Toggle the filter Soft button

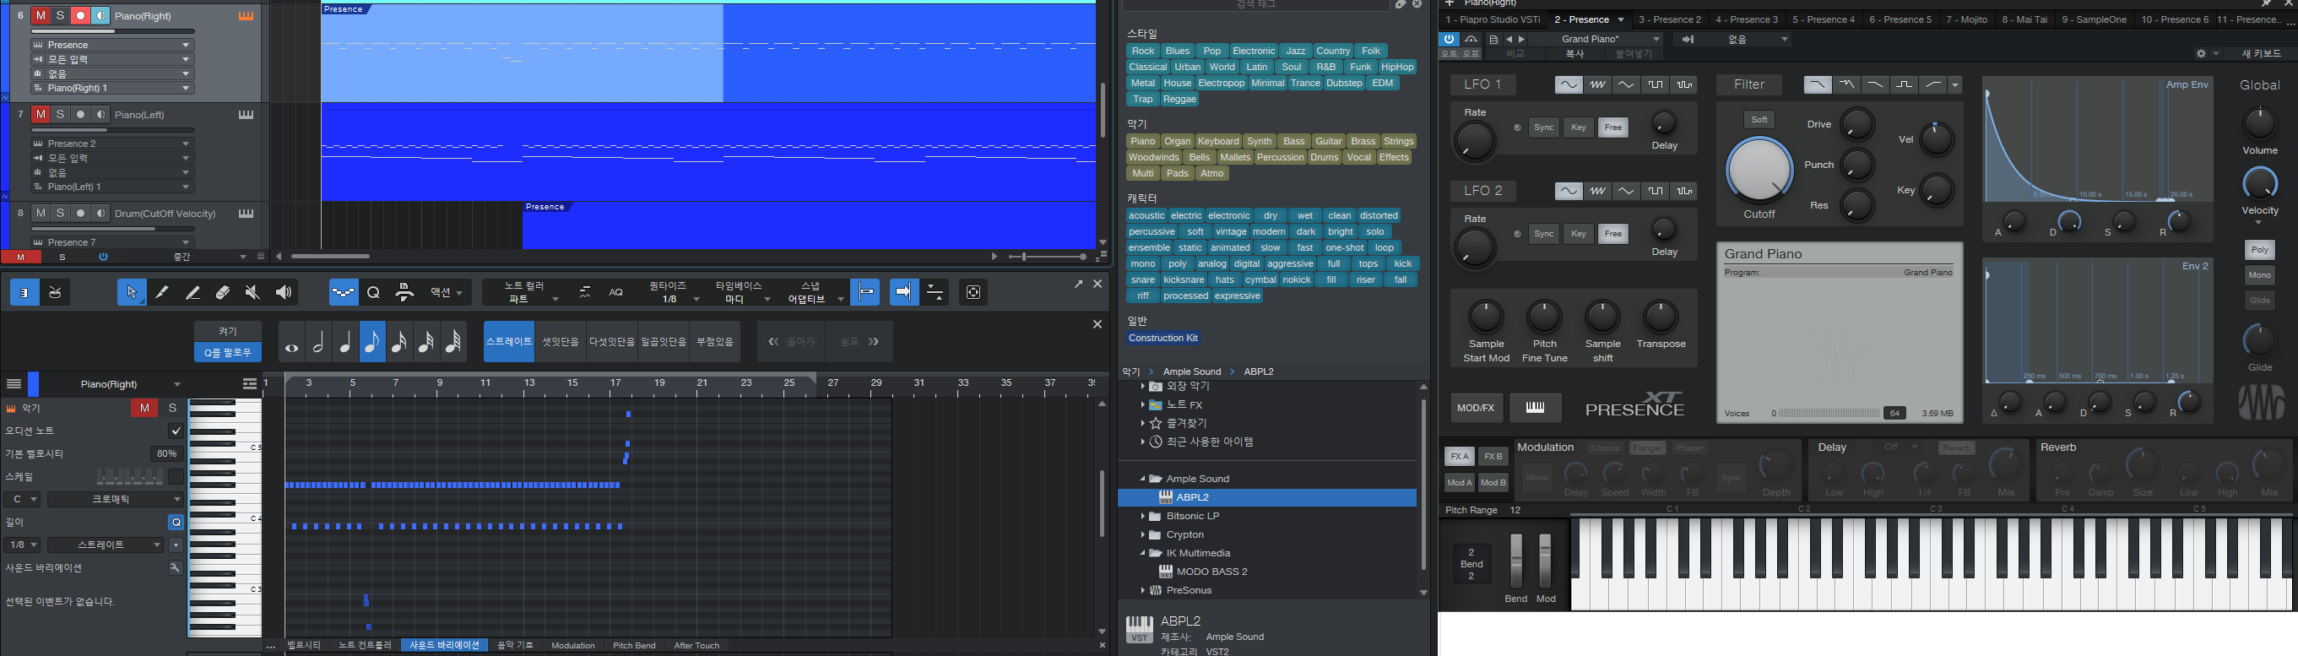point(1759,120)
